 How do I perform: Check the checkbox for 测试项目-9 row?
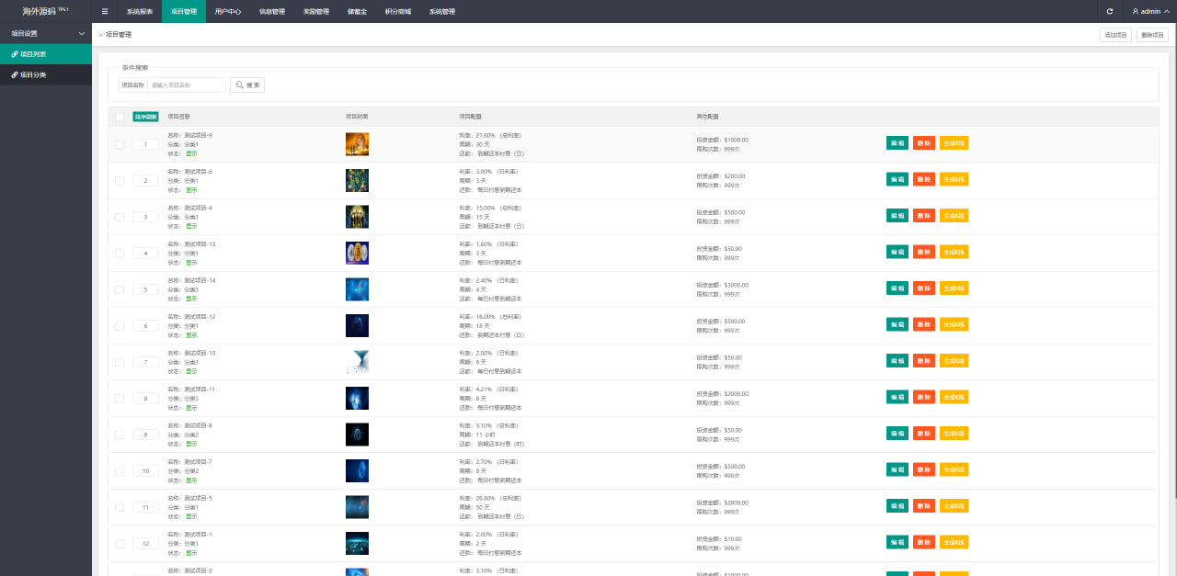coord(120,144)
